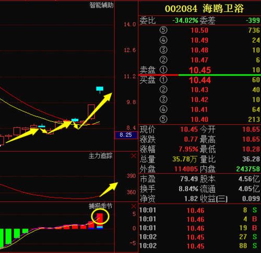Close the 捕捞季节 indicator panel
261x253 pixels.
(134, 206)
